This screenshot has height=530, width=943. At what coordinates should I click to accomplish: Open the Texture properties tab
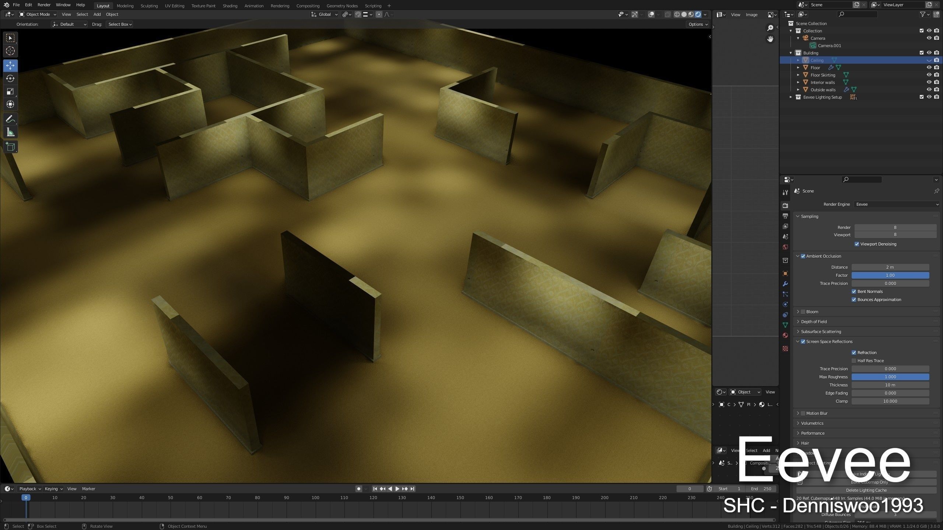pos(785,349)
